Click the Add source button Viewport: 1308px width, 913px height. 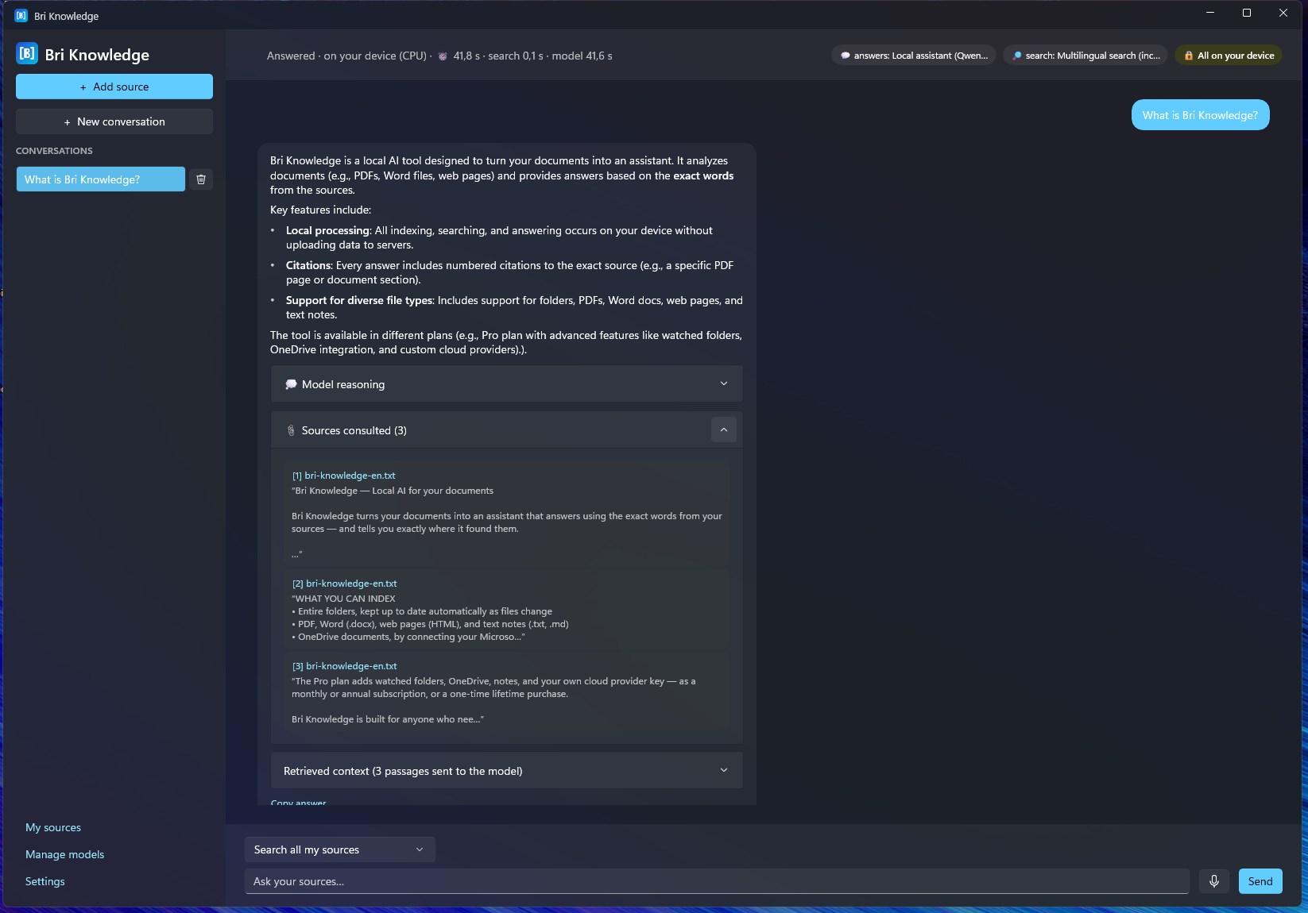114,87
